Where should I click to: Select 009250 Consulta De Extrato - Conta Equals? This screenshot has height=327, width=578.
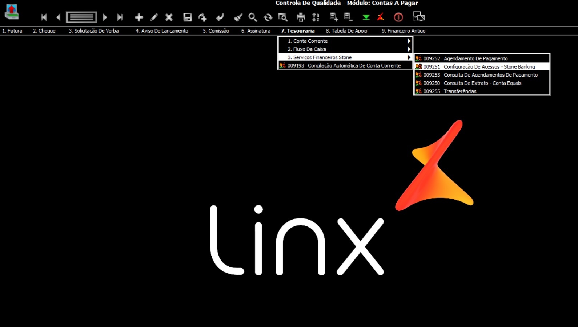pyautogui.click(x=482, y=83)
